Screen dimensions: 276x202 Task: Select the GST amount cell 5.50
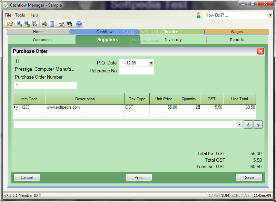pos(211,108)
